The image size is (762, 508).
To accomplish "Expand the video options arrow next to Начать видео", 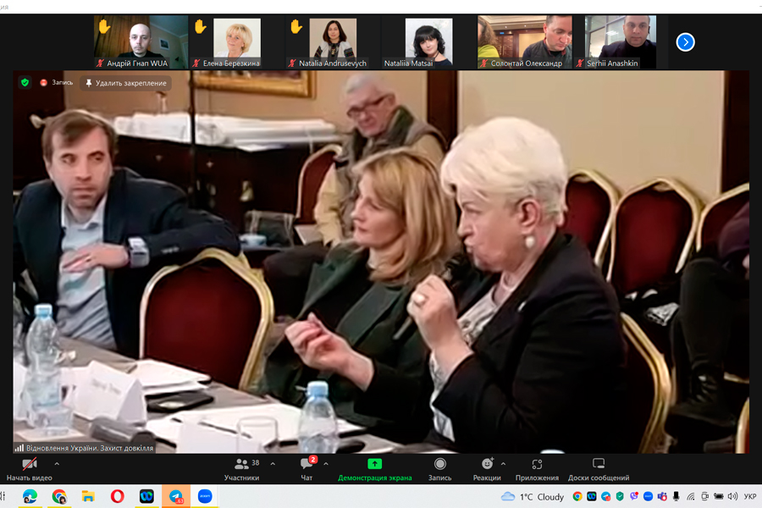I will pyautogui.click(x=57, y=464).
